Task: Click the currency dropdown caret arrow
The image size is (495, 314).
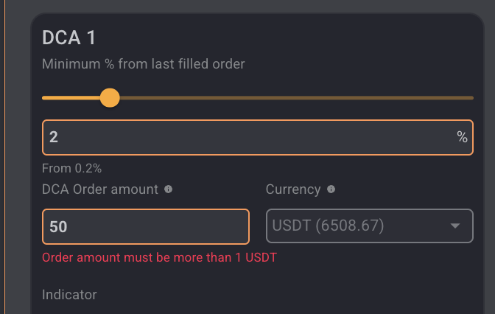Action: coord(455,226)
